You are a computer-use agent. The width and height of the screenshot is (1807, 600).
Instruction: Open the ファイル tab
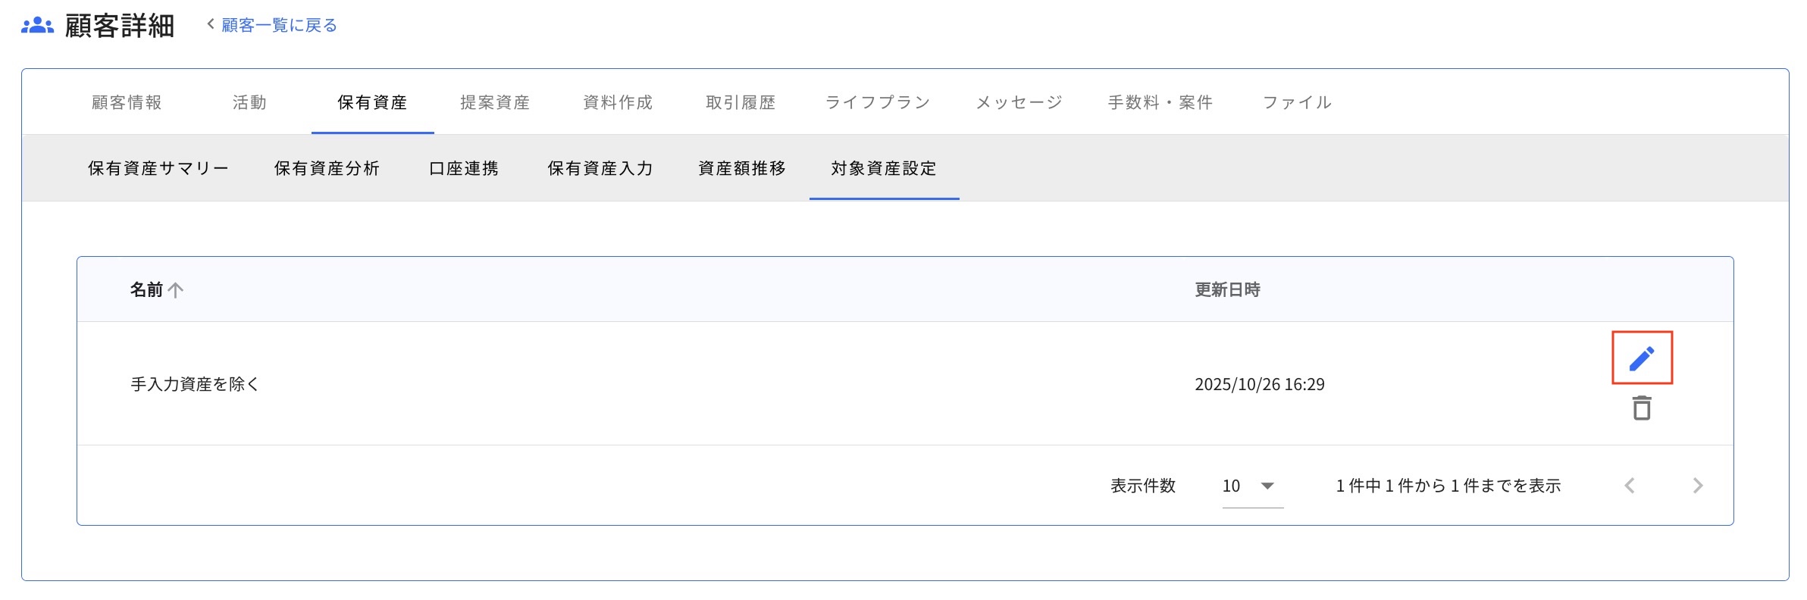[1297, 102]
